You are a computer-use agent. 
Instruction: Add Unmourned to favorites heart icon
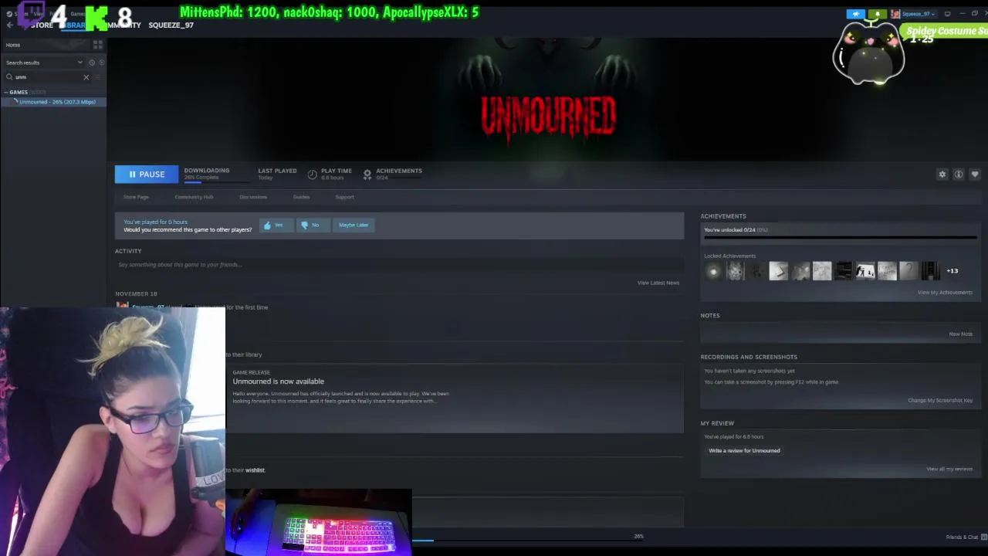click(975, 175)
